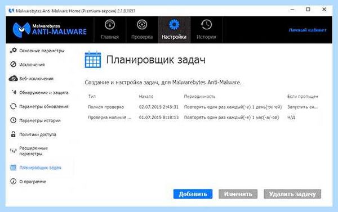338x212 pixels.
Task: Open Расширенные параметры settings
Action: coord(33,151)
